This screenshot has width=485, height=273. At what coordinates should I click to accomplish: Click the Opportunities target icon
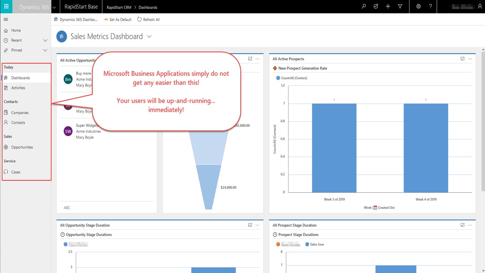tap(6, 147)
